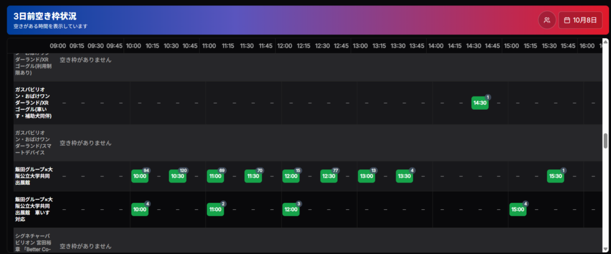Click 12:00 in the 車いす対応 row
611x254 pixels.
[291, 209]
